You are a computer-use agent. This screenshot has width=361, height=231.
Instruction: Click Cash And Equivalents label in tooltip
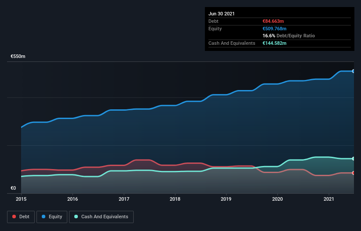(232, 43)
